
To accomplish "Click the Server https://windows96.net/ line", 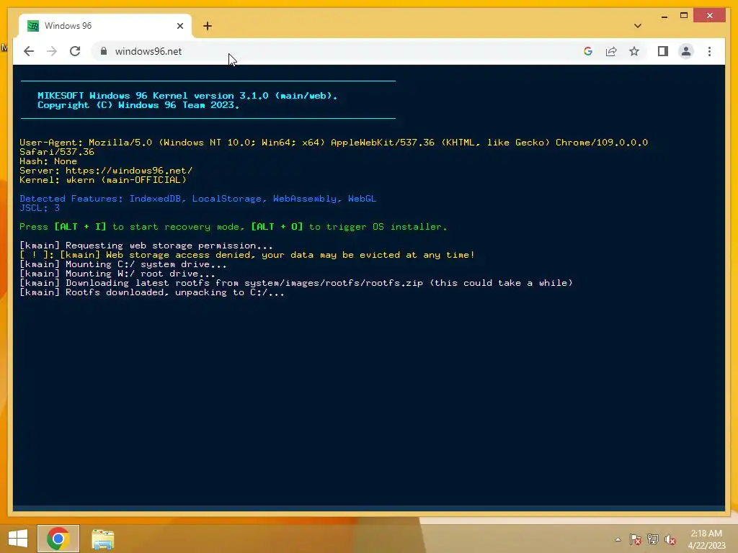I will [106, 170].
